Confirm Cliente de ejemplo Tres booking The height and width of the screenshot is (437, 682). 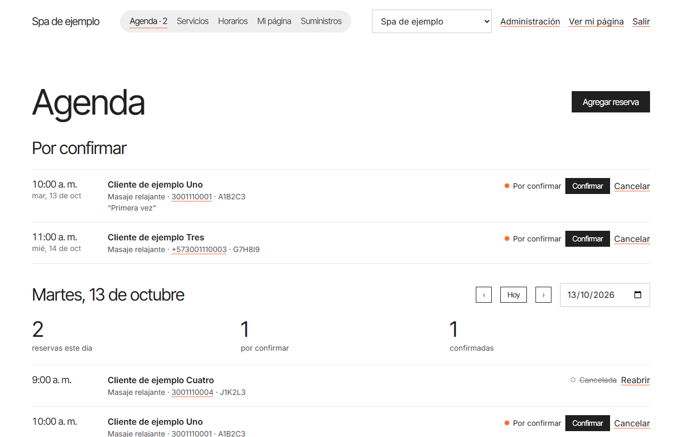[x=588, y=239]
